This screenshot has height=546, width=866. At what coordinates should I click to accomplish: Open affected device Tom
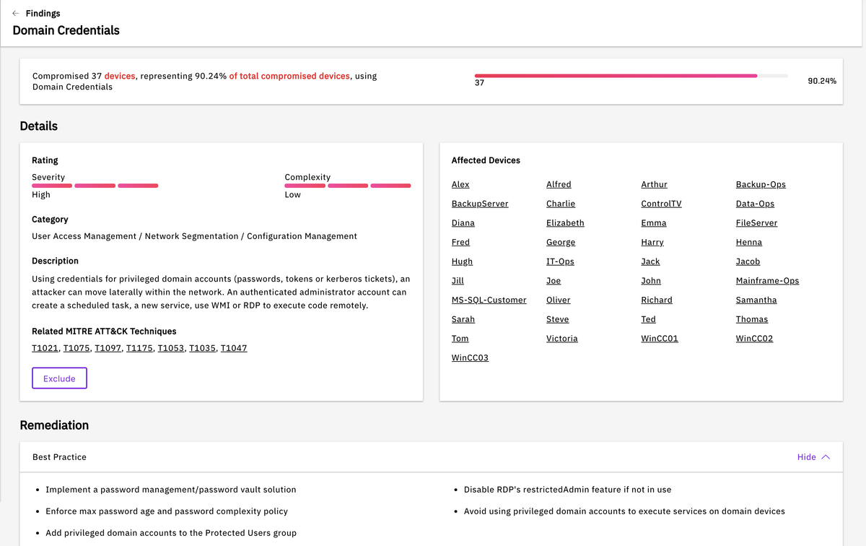tap(460, 339)
